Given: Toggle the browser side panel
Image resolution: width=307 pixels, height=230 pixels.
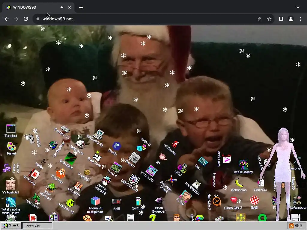Looking at the screenshot, I should pyautogui.click(x=281, y=19).
